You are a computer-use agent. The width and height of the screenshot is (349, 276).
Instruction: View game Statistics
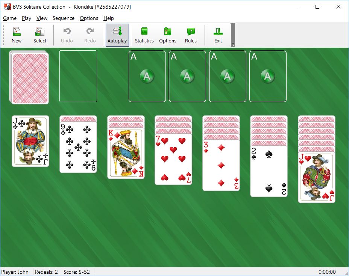(144, 35)
